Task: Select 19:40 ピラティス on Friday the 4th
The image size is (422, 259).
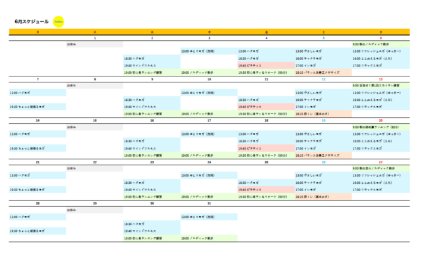Action: pyautogui.click(x=266, y=66)
